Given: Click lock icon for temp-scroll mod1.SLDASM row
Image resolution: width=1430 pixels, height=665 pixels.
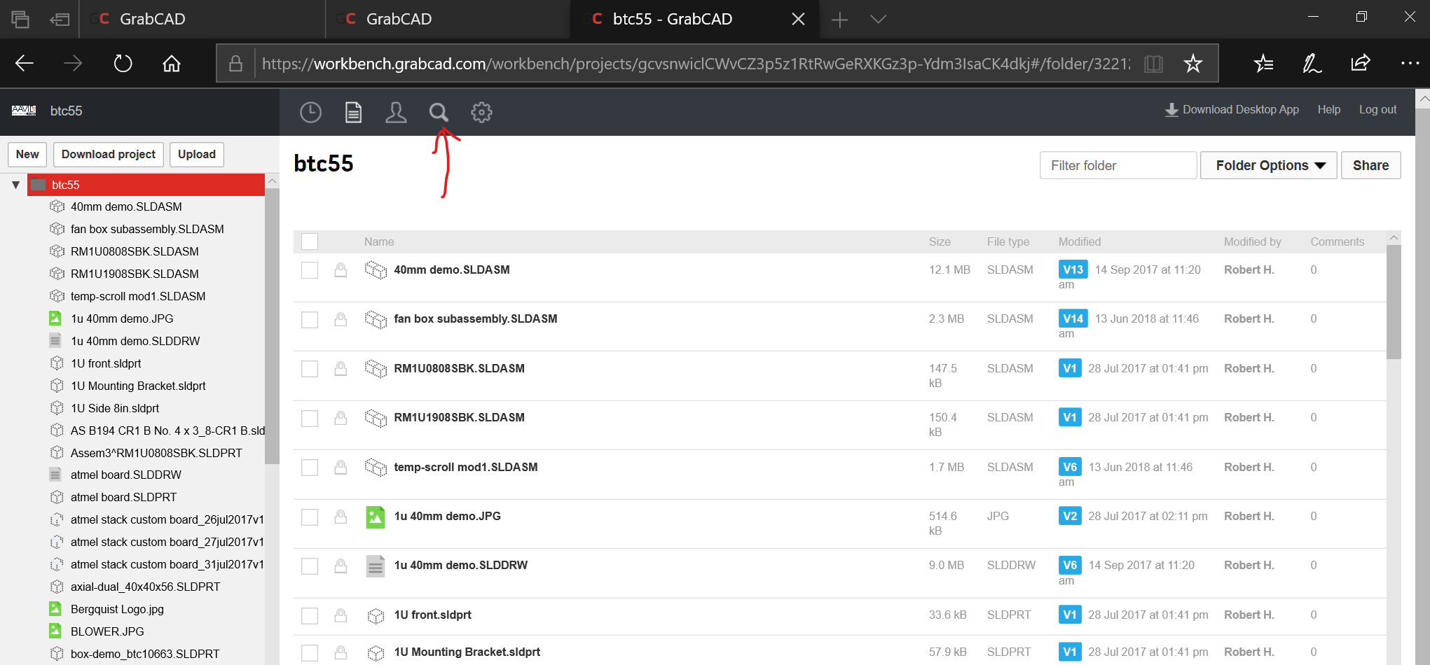Looking at the screenshot, I should [341, 468].
